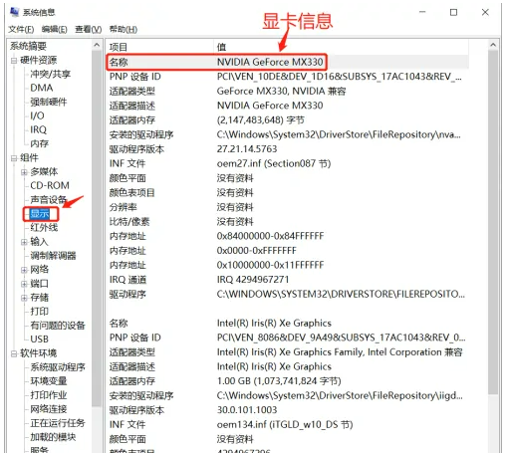Click the 分辨率 row label
The width and height of the screenshot is (506, 453).
[x=124, y=207]
